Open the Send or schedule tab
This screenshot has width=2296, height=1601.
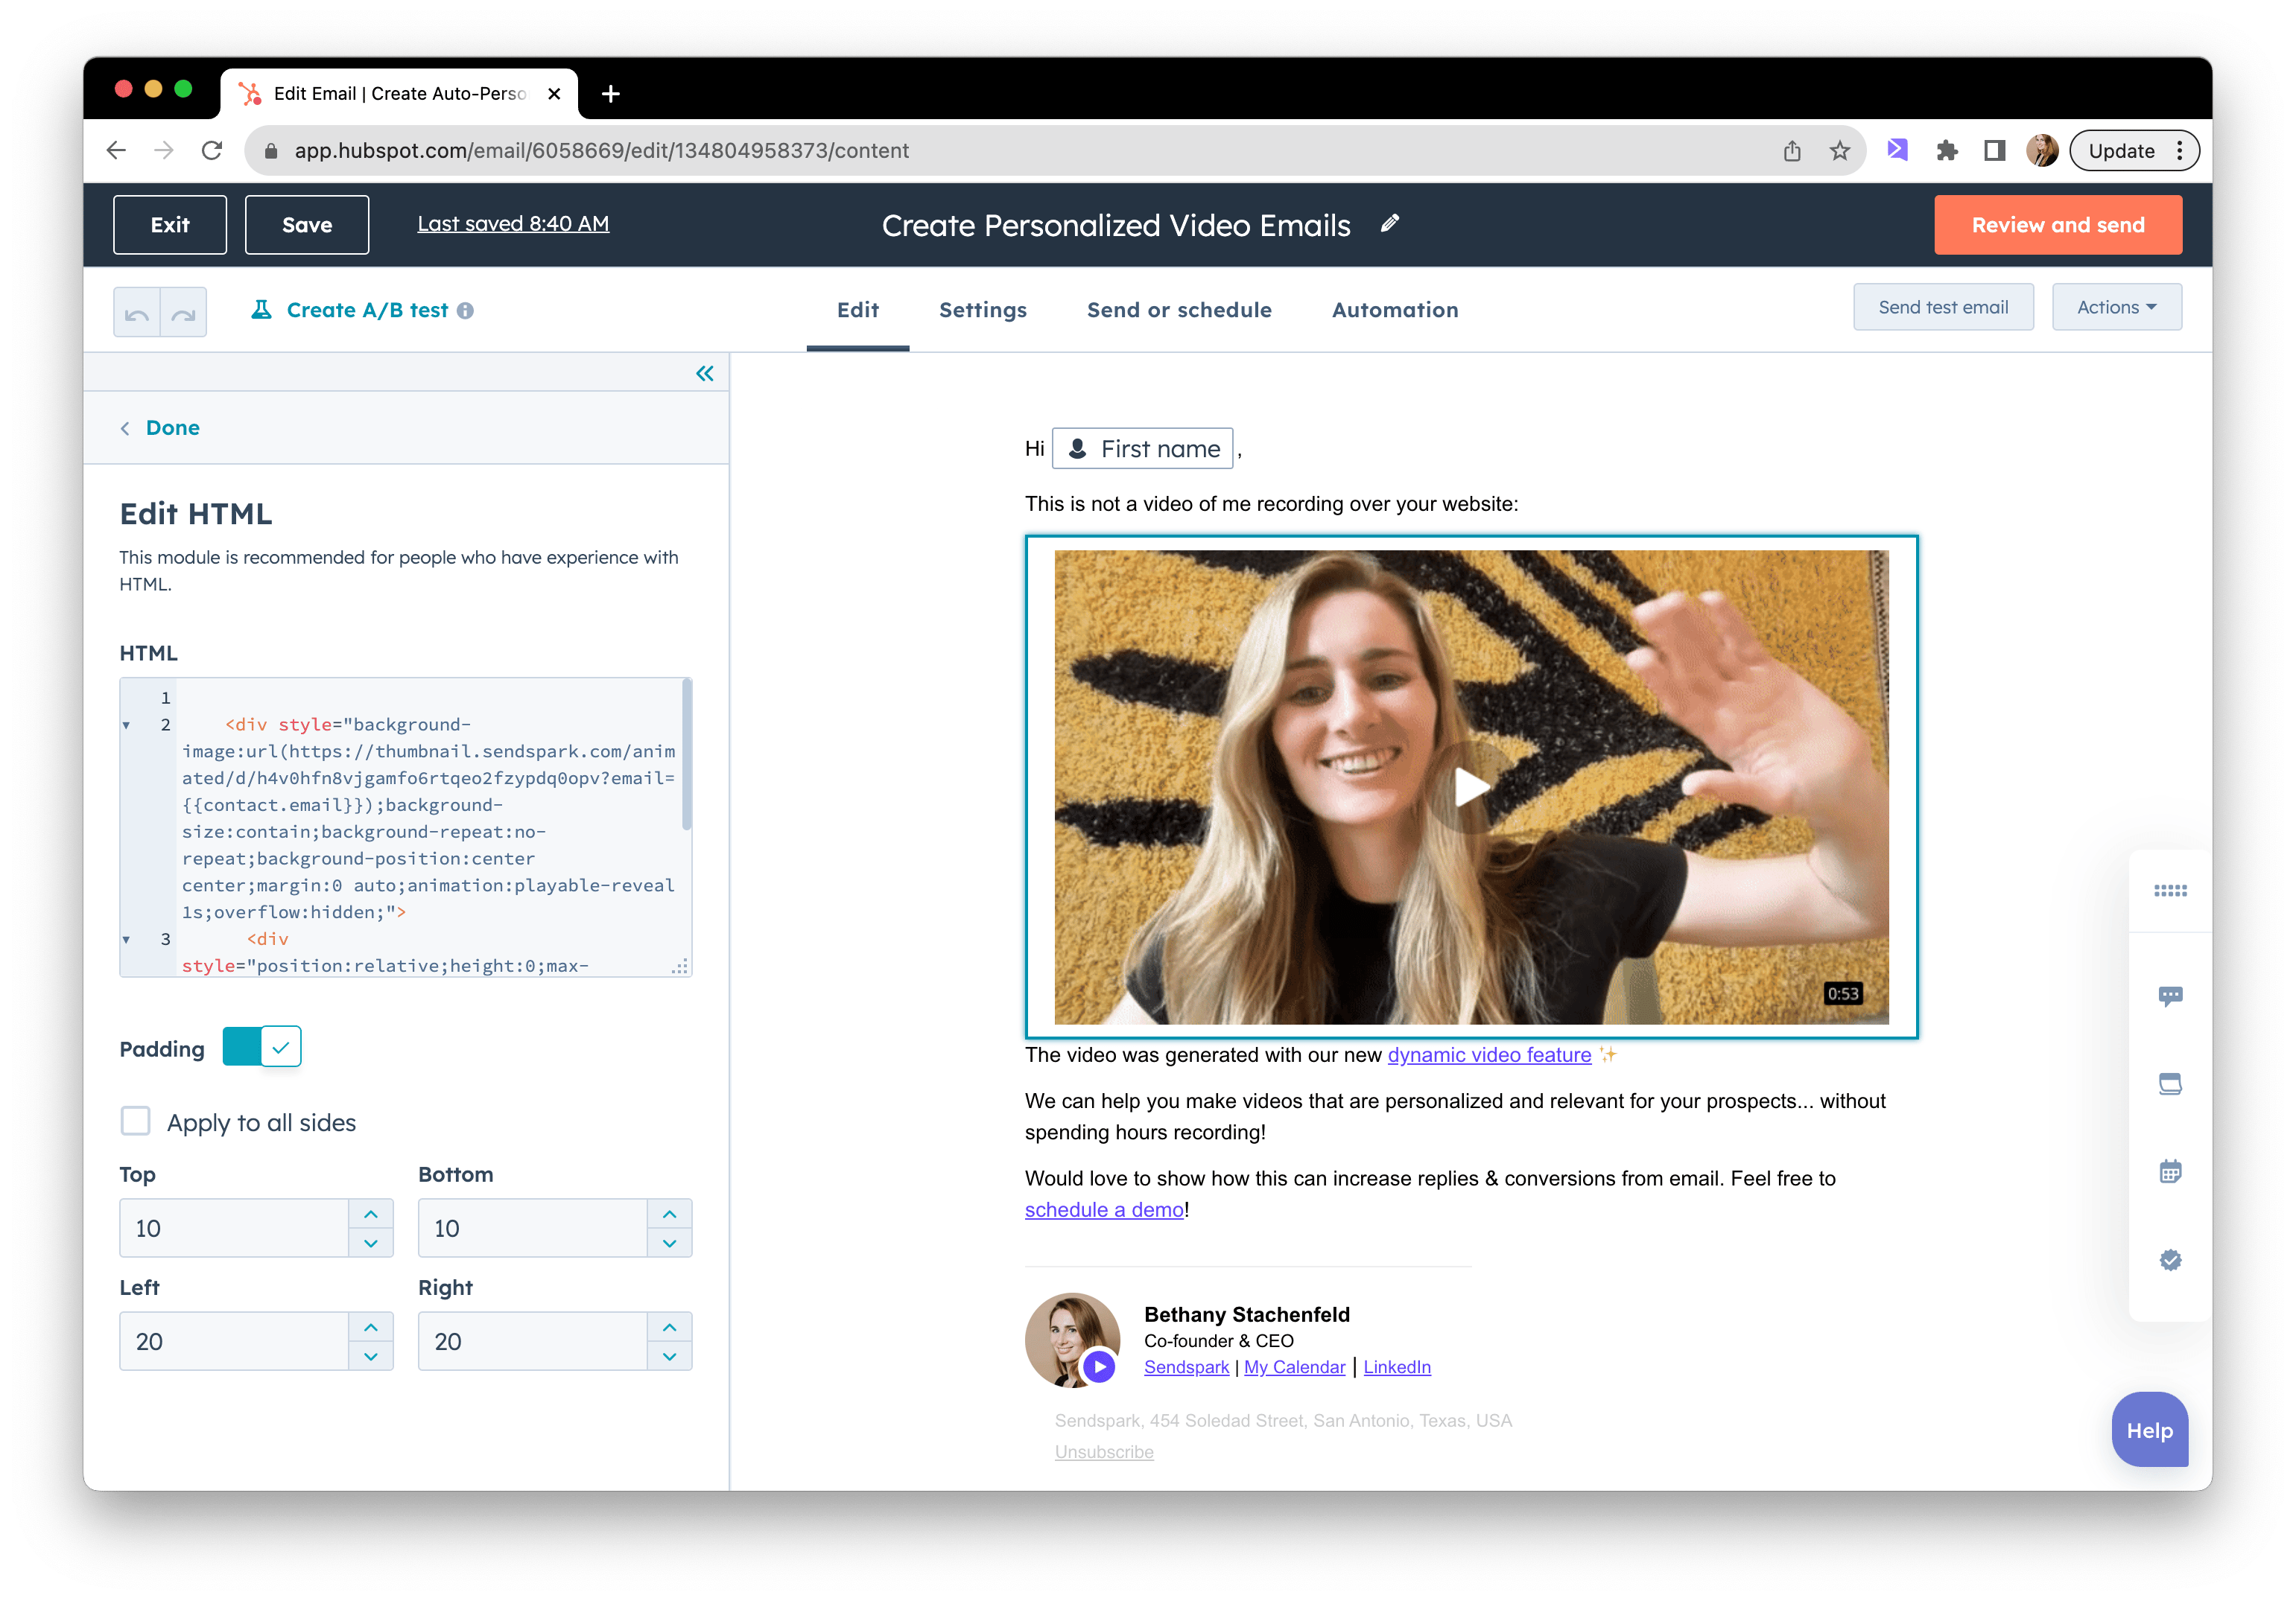click(1179, 310)
